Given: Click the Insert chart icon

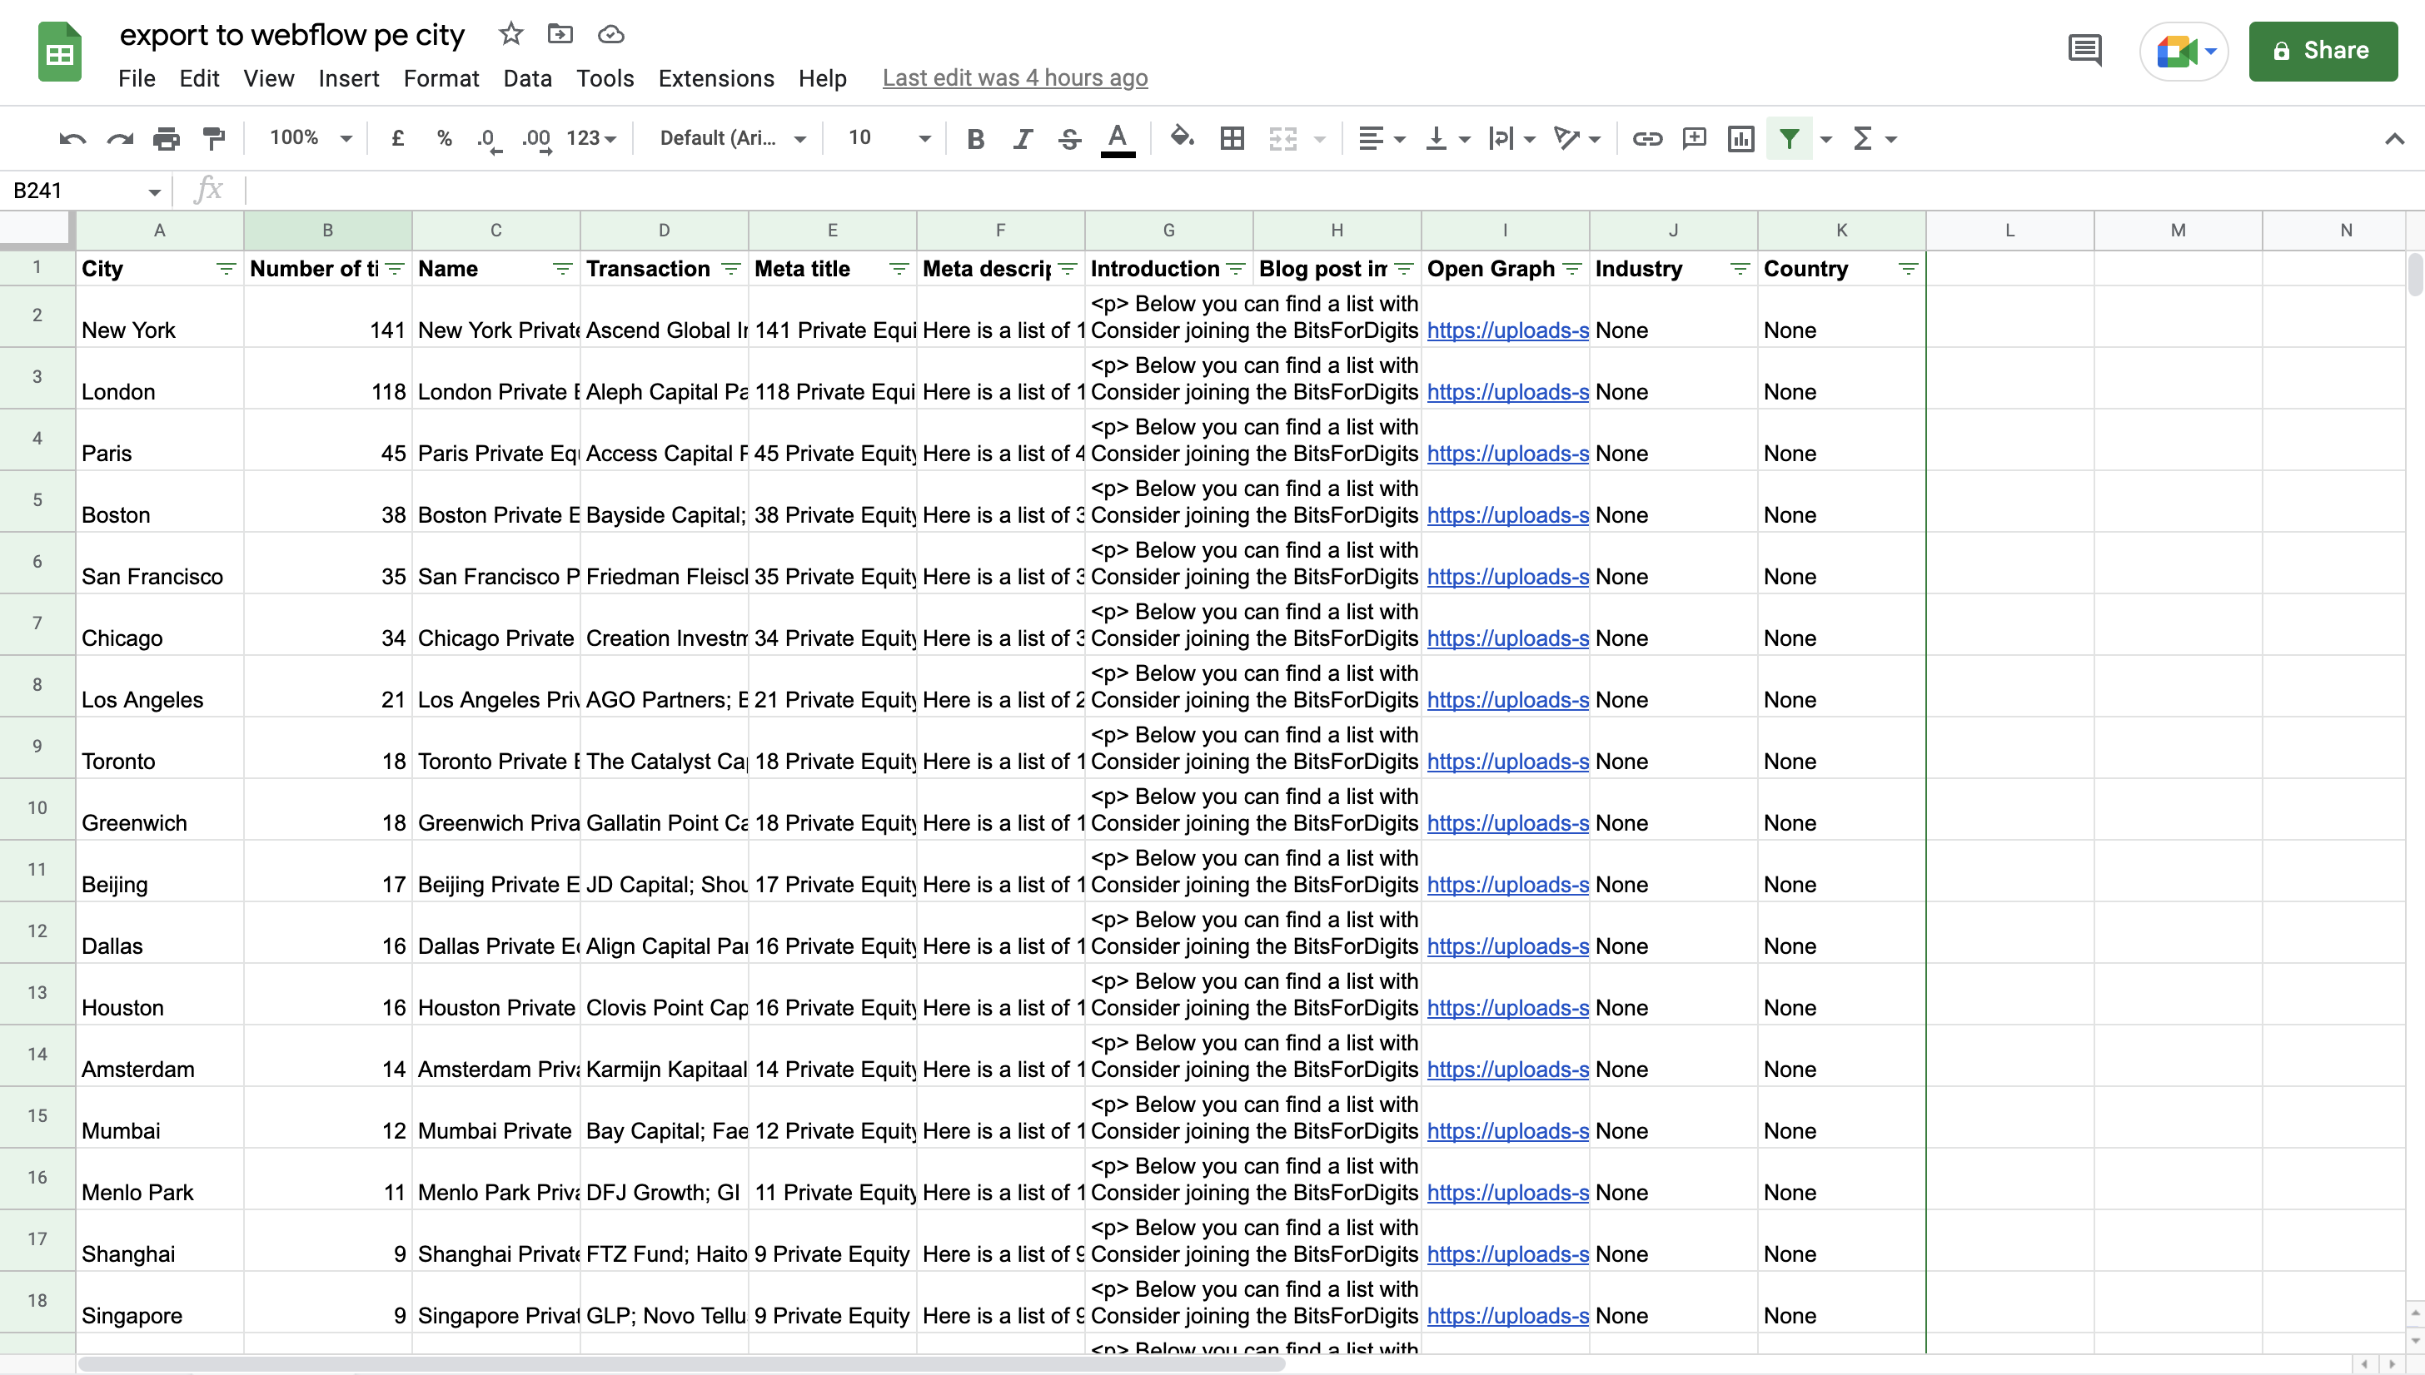Looking at the screenshot, I should click(x=1740, y=139).
